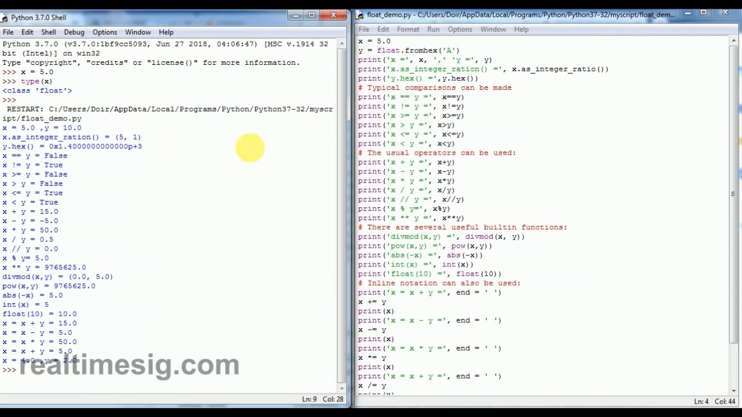The image size is (742, 417).
Task: Open Shell menu in Python Shell
Action: [x=49, y=32]
